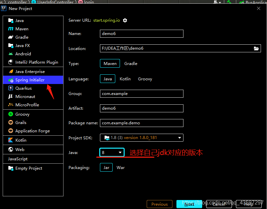
Task: Click the Micronaut mu icon
Action: [11, 96]
